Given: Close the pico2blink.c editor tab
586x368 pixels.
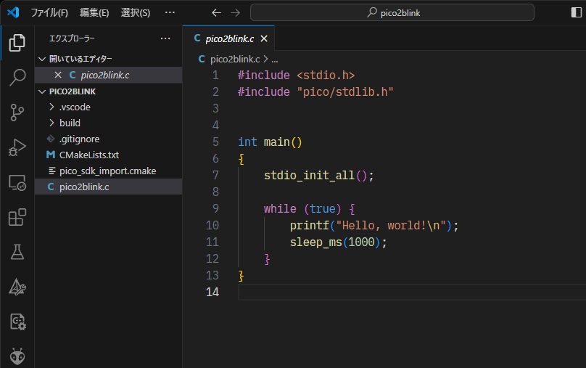Looking at the screenshot, I should click(264, 38).
